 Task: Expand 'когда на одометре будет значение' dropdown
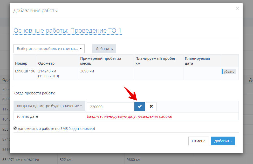[x=49, y=106]
